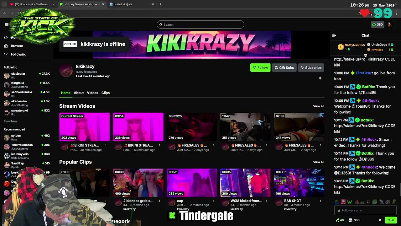Screen dimensions: 401x226
Task: Collapse the chat panel using arrow icon
Action: coord(334,35)
